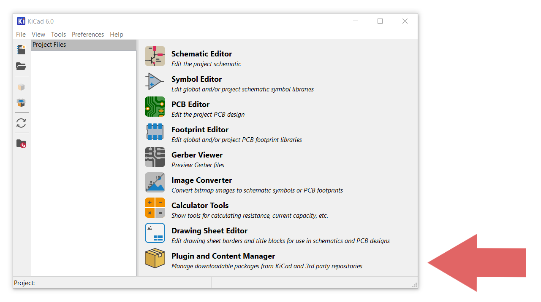This screenshot has width=541, height=302.
Task: Click the Unarchive Project box icon
Action: [21, 103]
